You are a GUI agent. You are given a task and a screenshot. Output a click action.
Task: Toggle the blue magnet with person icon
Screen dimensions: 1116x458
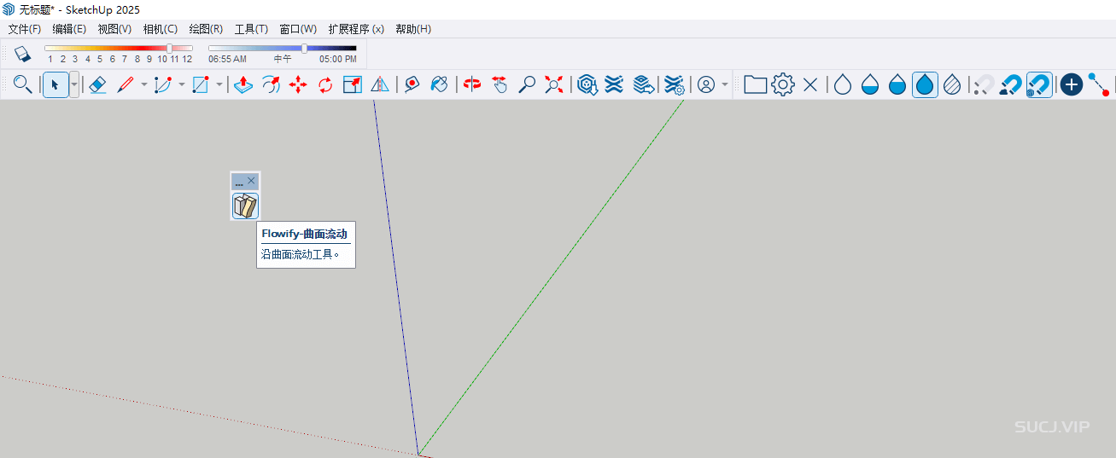[x=1012, y=84]
